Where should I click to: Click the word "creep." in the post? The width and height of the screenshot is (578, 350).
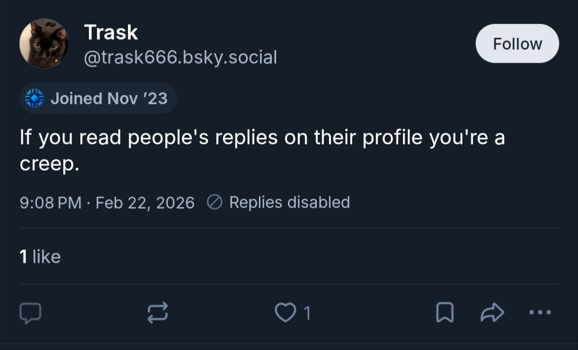click(x=49, y=165)
